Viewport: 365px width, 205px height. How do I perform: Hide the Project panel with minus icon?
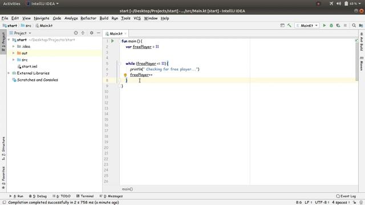pyautogui.click(x=99, y=33)
